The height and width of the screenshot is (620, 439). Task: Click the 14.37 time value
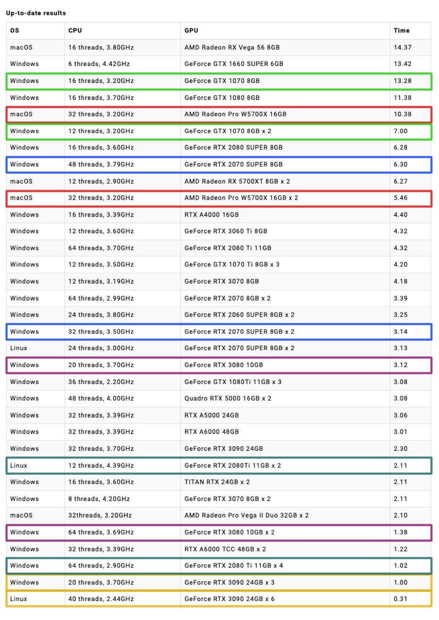[403, 48]
